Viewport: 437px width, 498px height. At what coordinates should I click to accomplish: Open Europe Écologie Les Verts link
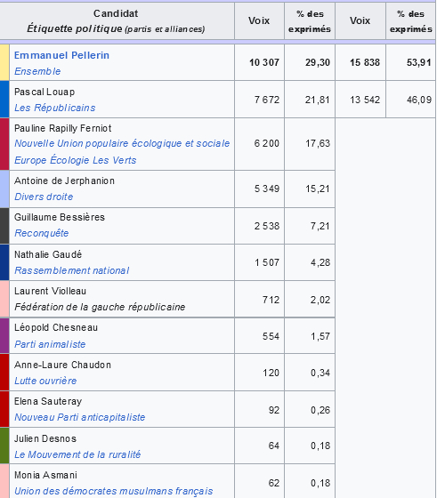click(x=76, y=160)
